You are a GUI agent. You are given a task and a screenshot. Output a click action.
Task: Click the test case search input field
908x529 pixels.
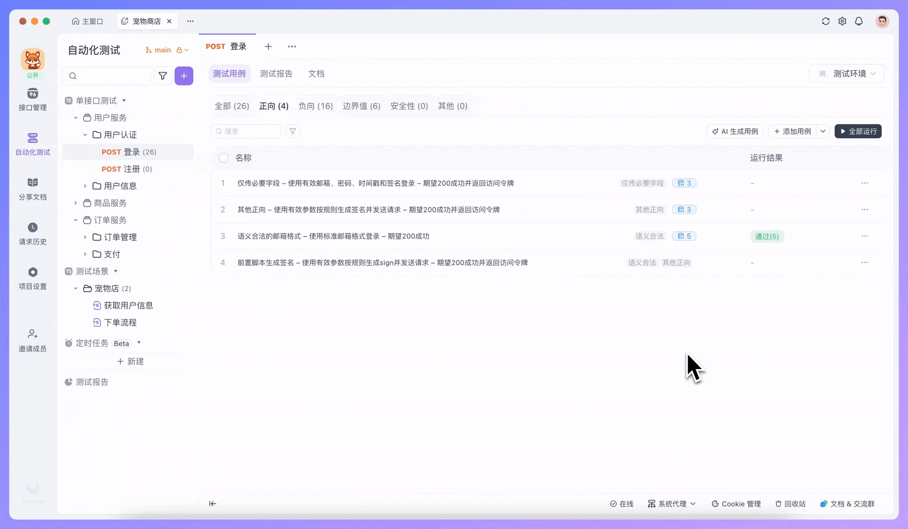tap(246, 131)
